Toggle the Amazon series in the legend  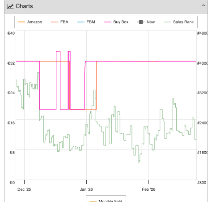point(30,22)
